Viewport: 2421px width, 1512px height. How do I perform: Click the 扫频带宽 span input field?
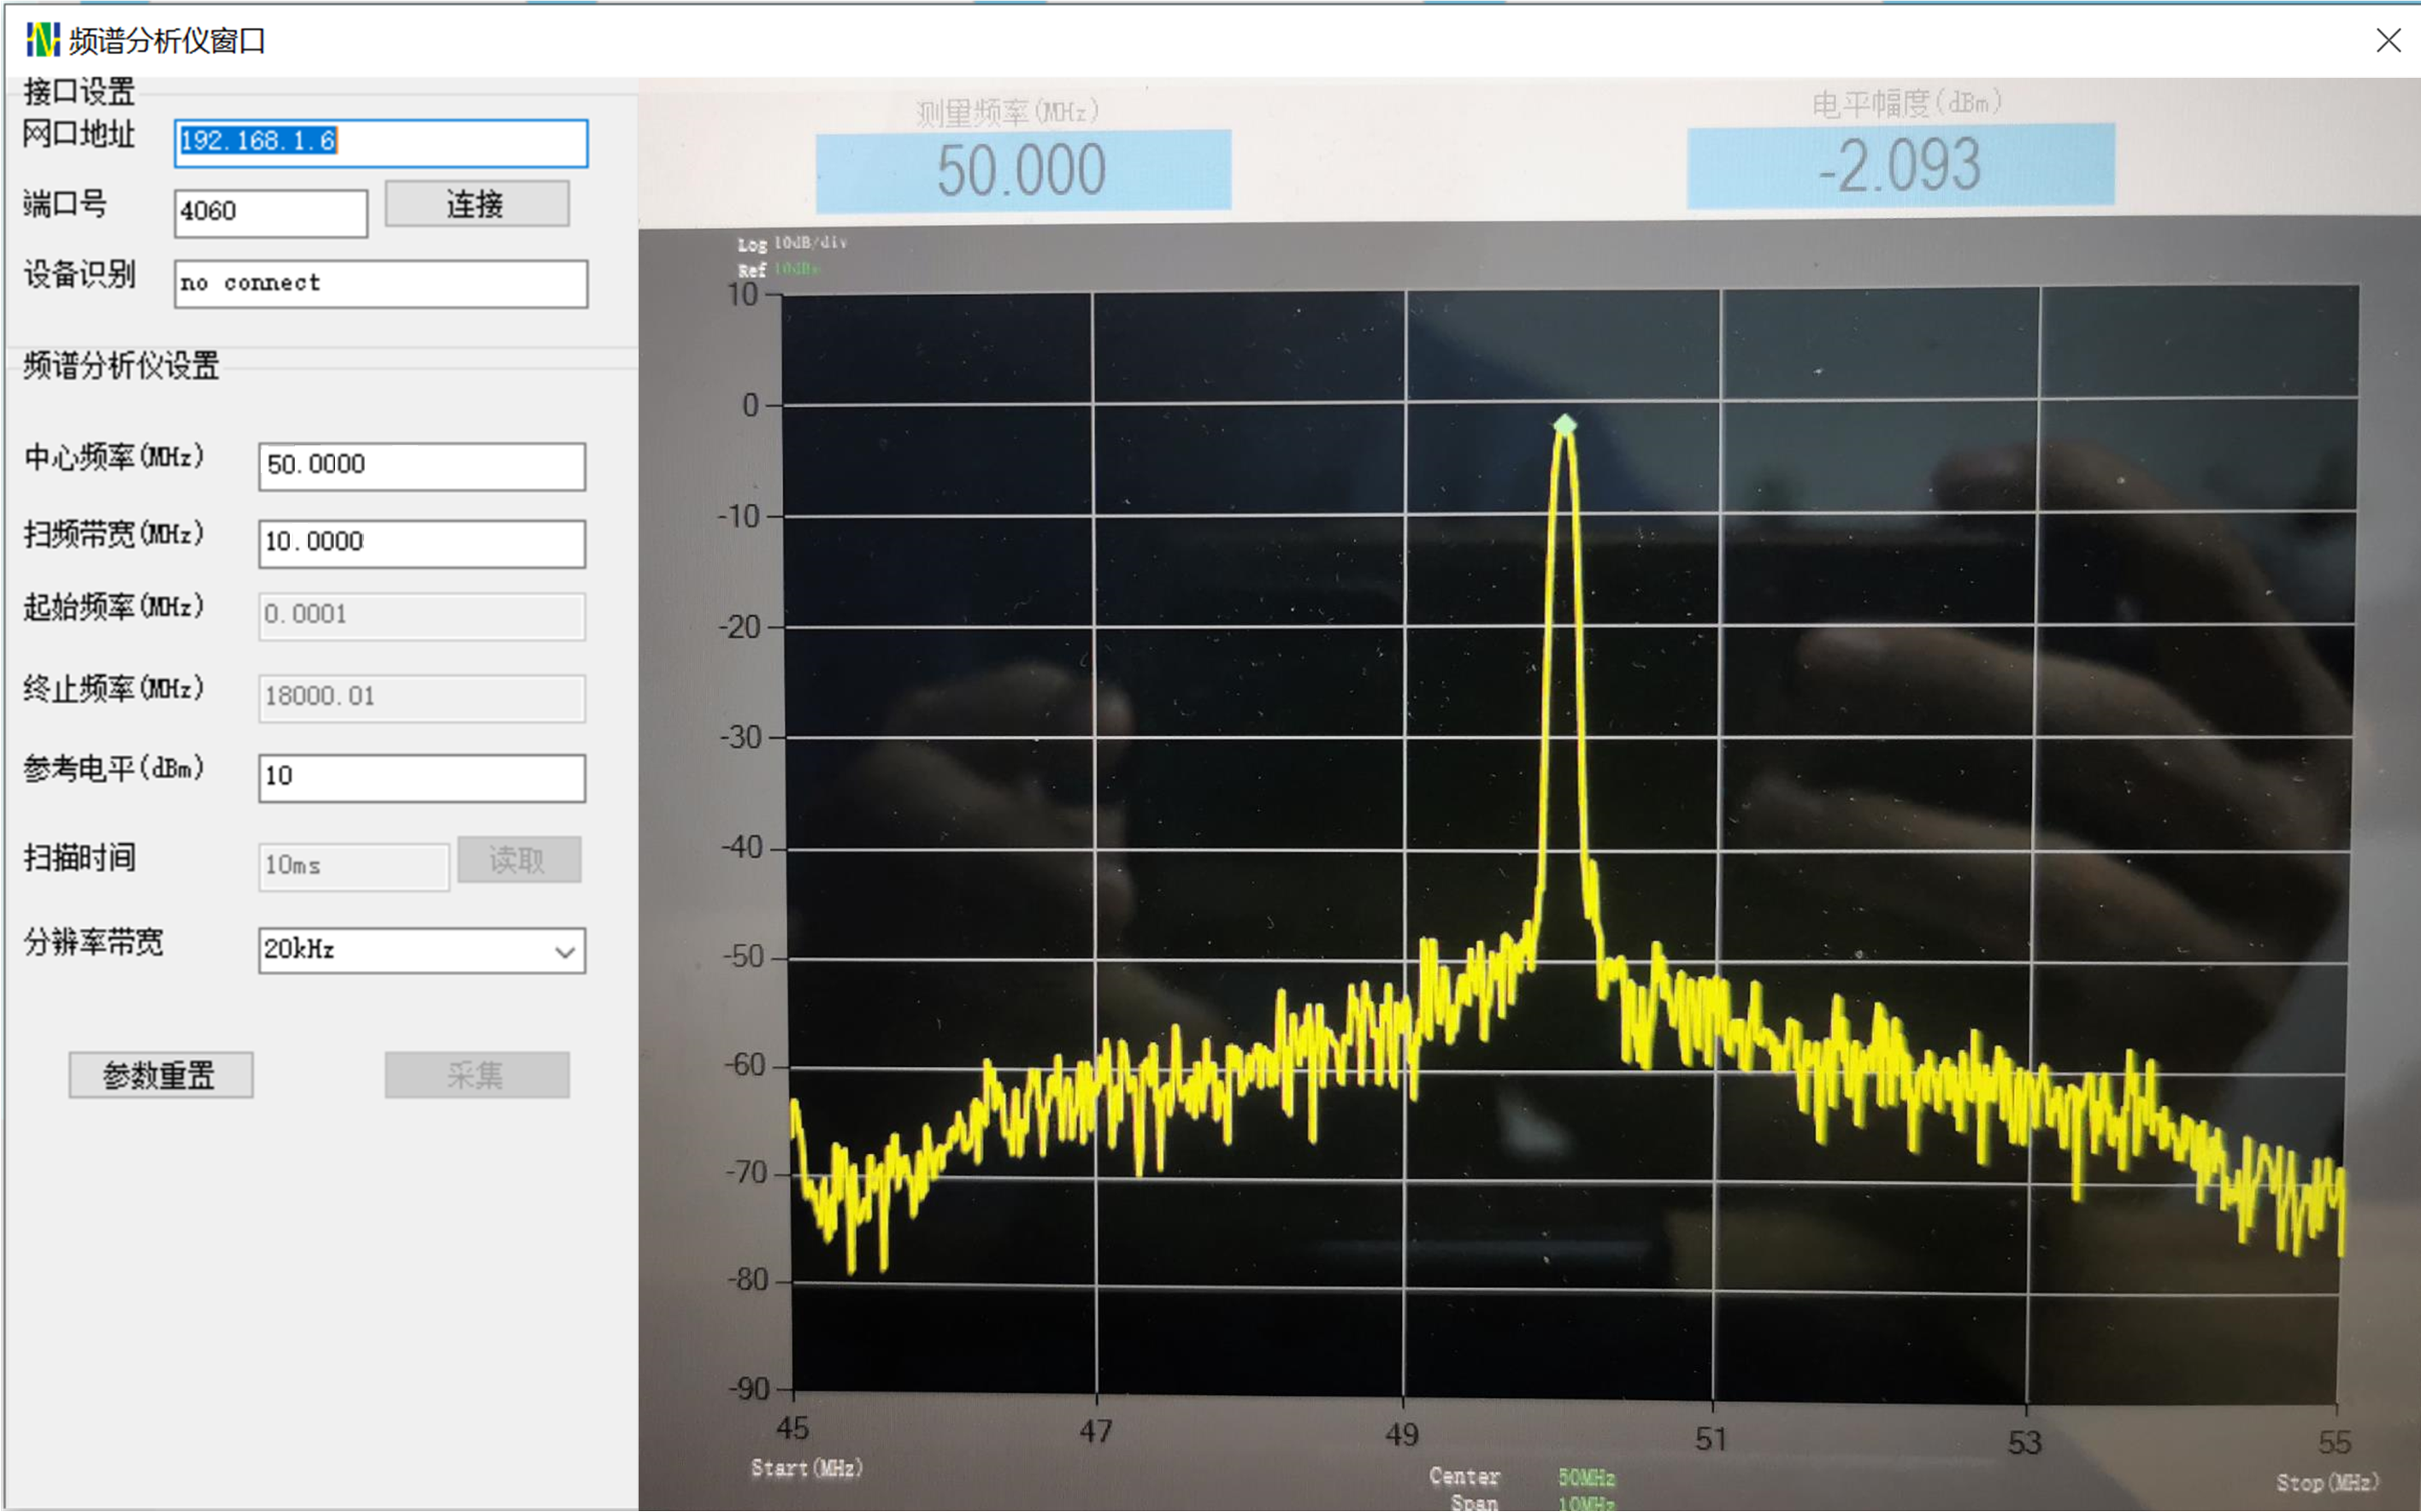(421, 543)
